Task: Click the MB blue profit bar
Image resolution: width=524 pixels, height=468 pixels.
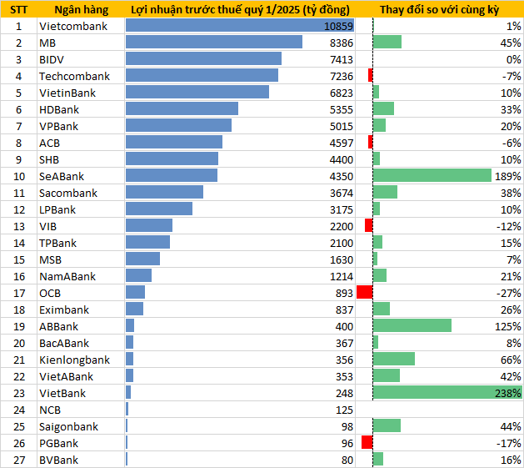Action: (x=213, y=43)
